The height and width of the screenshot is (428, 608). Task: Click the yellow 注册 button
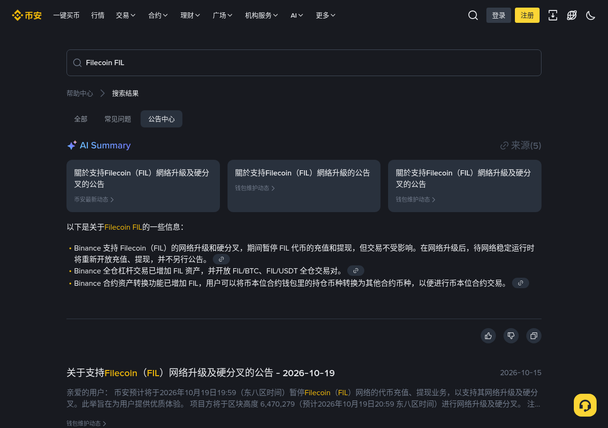pyautogui.click(x=527, y=15)
